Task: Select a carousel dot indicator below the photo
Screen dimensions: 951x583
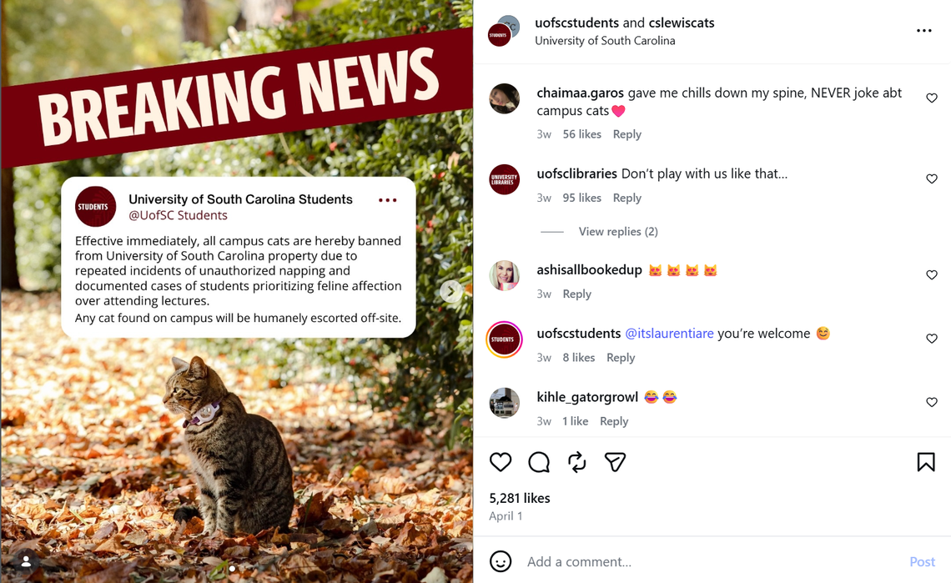Action: tap(232, 568)
